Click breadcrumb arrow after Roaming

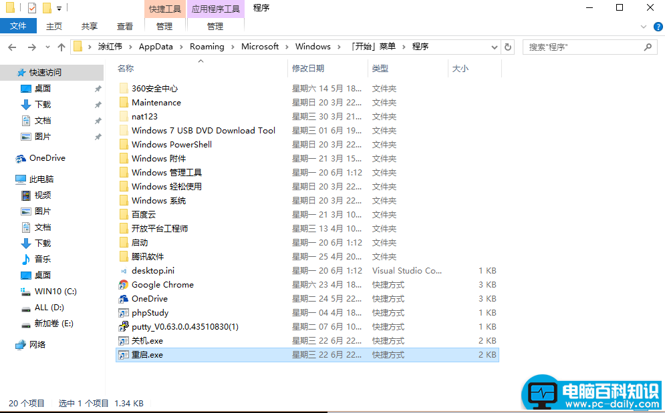233,47
